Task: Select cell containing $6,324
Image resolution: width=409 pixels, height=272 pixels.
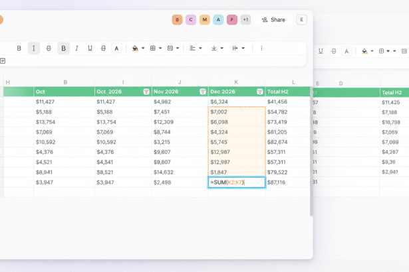Action: pyautogui.click(x=237, y=102)
